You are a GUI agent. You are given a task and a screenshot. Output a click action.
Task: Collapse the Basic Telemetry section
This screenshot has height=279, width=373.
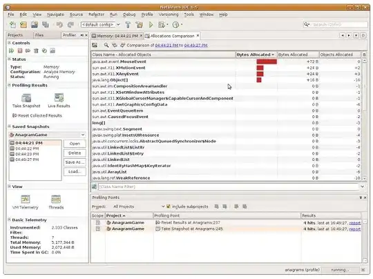click(9, 220)
